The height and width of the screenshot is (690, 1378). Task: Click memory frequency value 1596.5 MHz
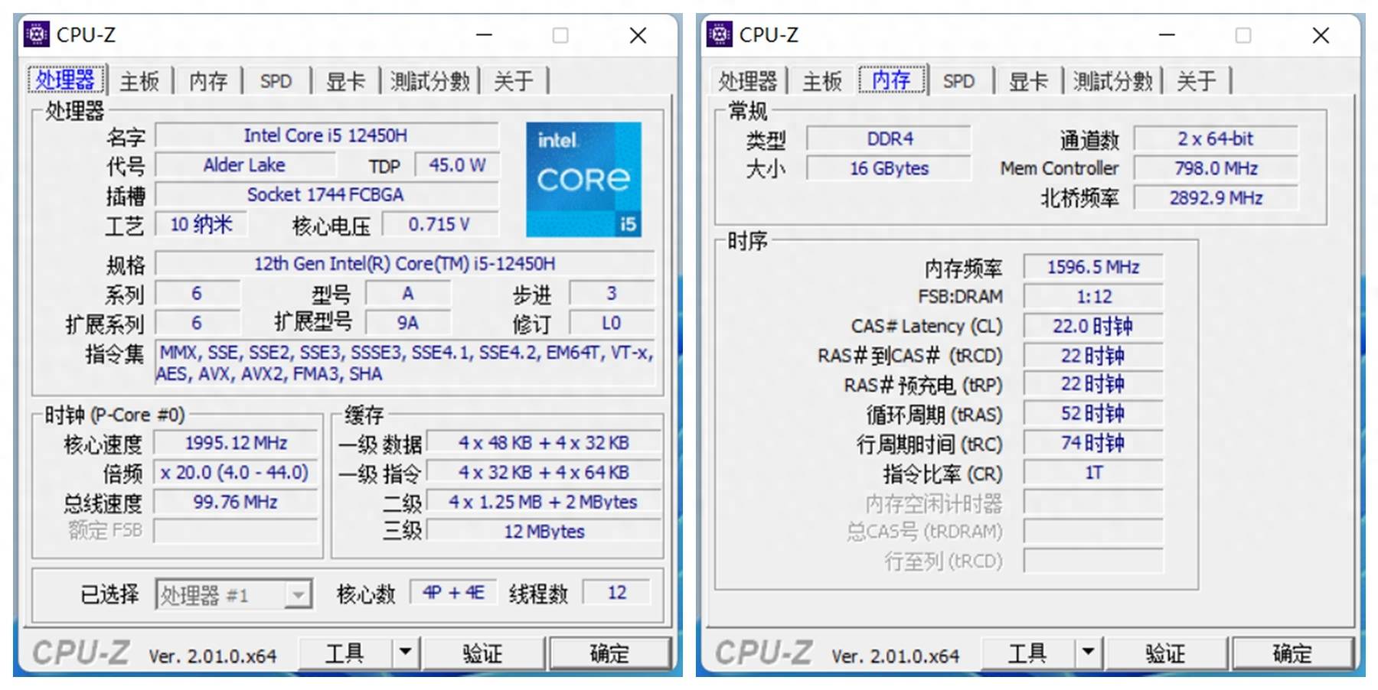coord(1093,267)
